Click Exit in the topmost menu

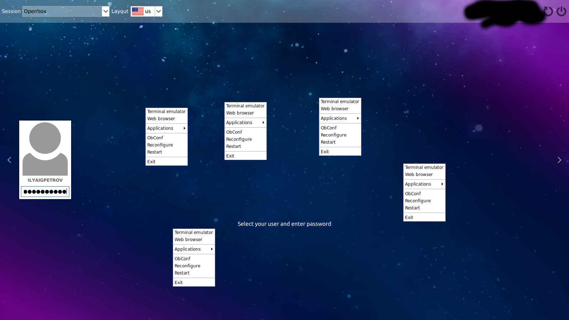[325, 152]
